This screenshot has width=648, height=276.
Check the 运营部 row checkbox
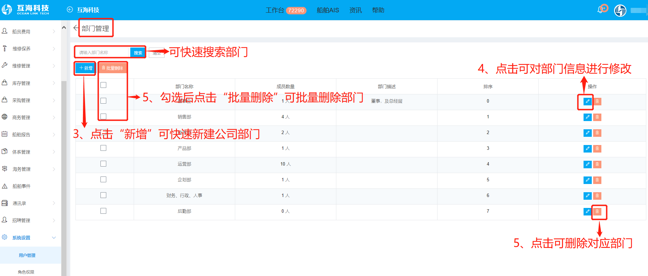tap(103, 163)
